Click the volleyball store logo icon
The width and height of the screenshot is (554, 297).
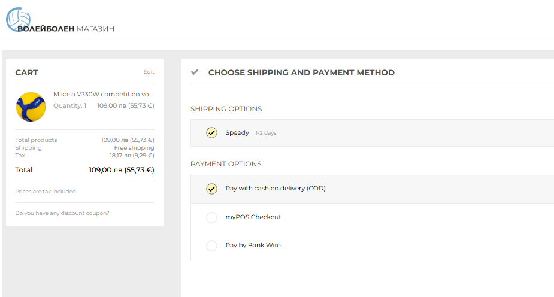[18, 19]
